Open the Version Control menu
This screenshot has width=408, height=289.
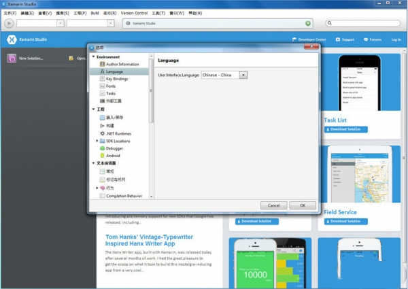[134, 13]
